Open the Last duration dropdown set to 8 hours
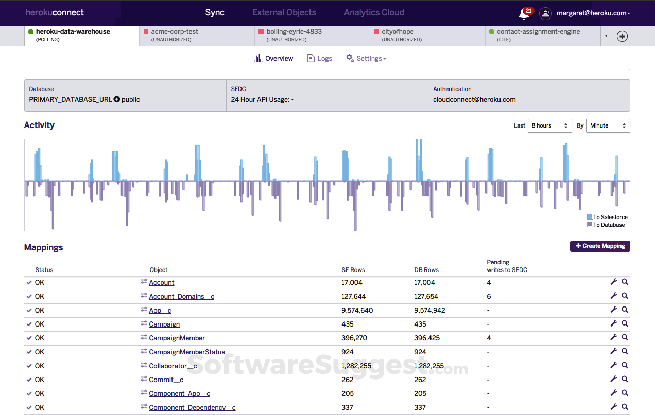Image resolution: width=655 pixels, height=415 pixels. [x=549, y=125]
